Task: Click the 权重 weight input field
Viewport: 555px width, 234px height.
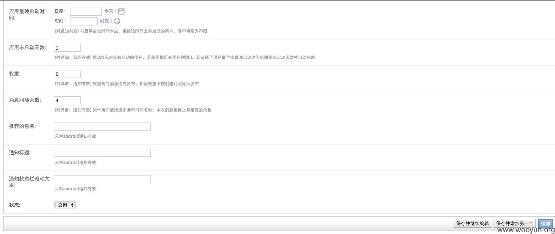Action: tap(67, 74)
